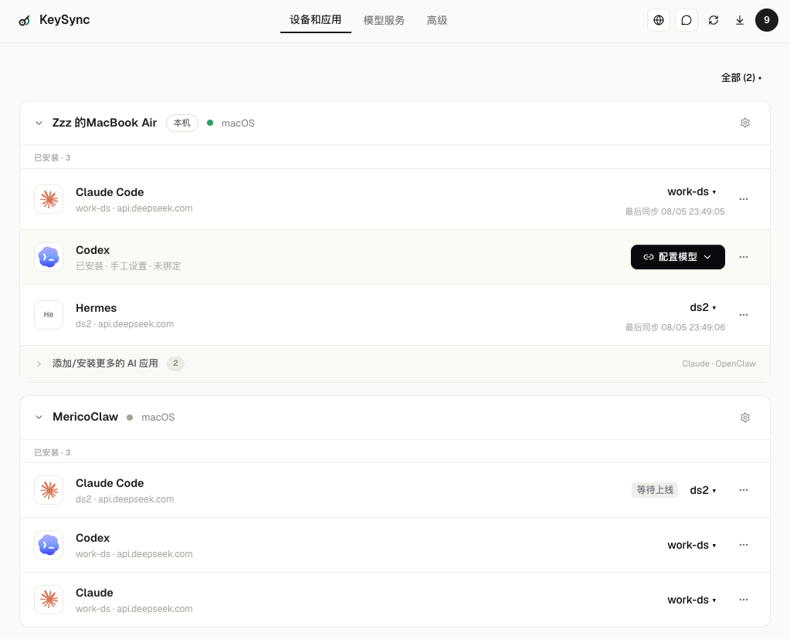Click the Hermes 'He' app icon
Viewport: 790px width, 639px height.
point(49,315)
